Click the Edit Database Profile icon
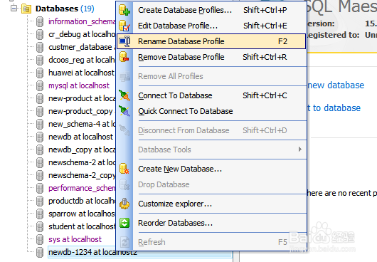Screen dimensions: 377x262 [x=124, y=26]
